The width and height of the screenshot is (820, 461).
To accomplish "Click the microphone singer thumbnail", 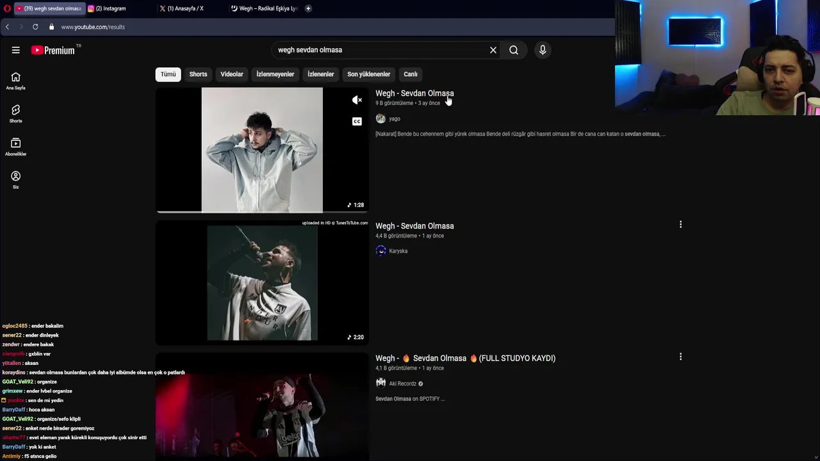I will (262, 282).
